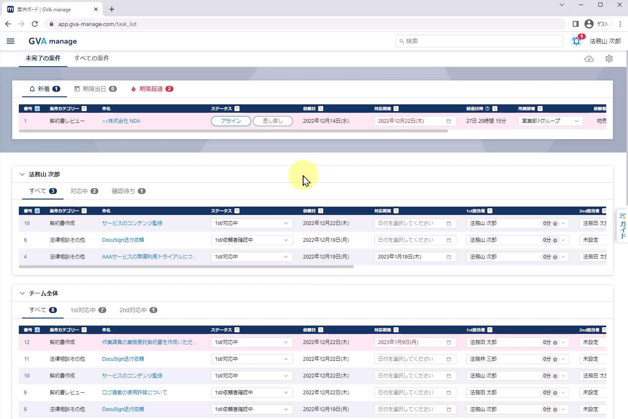Open the ガイド side panel

623,226
